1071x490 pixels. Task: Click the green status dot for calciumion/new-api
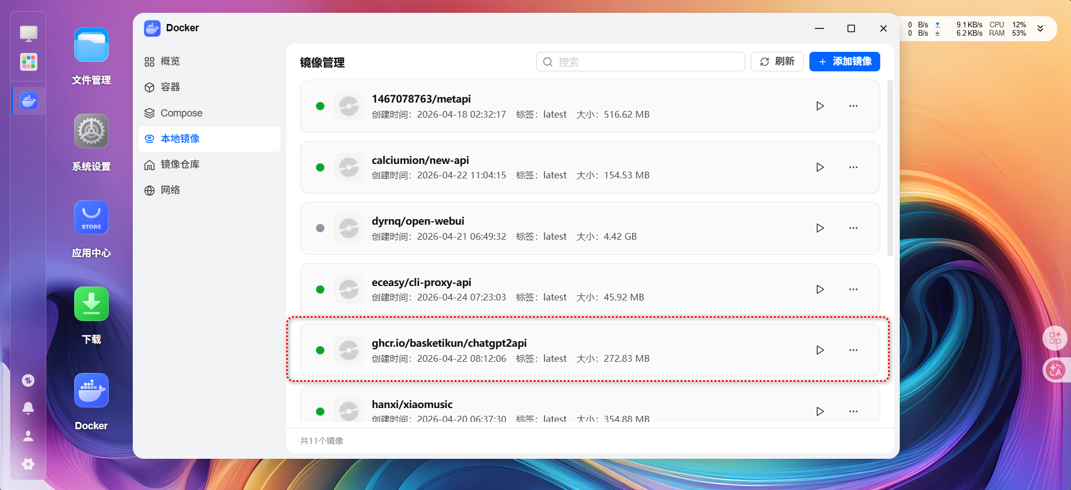(320, 167)
